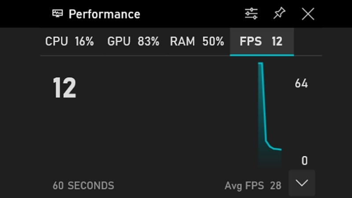352x198 pixels.
Task: Click the monitor icon beside Performance title
Action: pos(58,14)
